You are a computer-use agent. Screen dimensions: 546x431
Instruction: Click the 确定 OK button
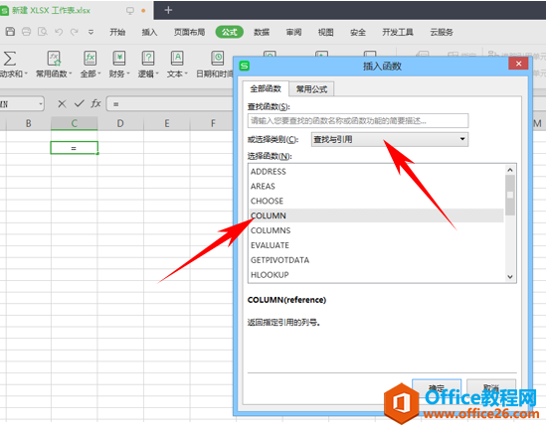(x=437, y=387)
